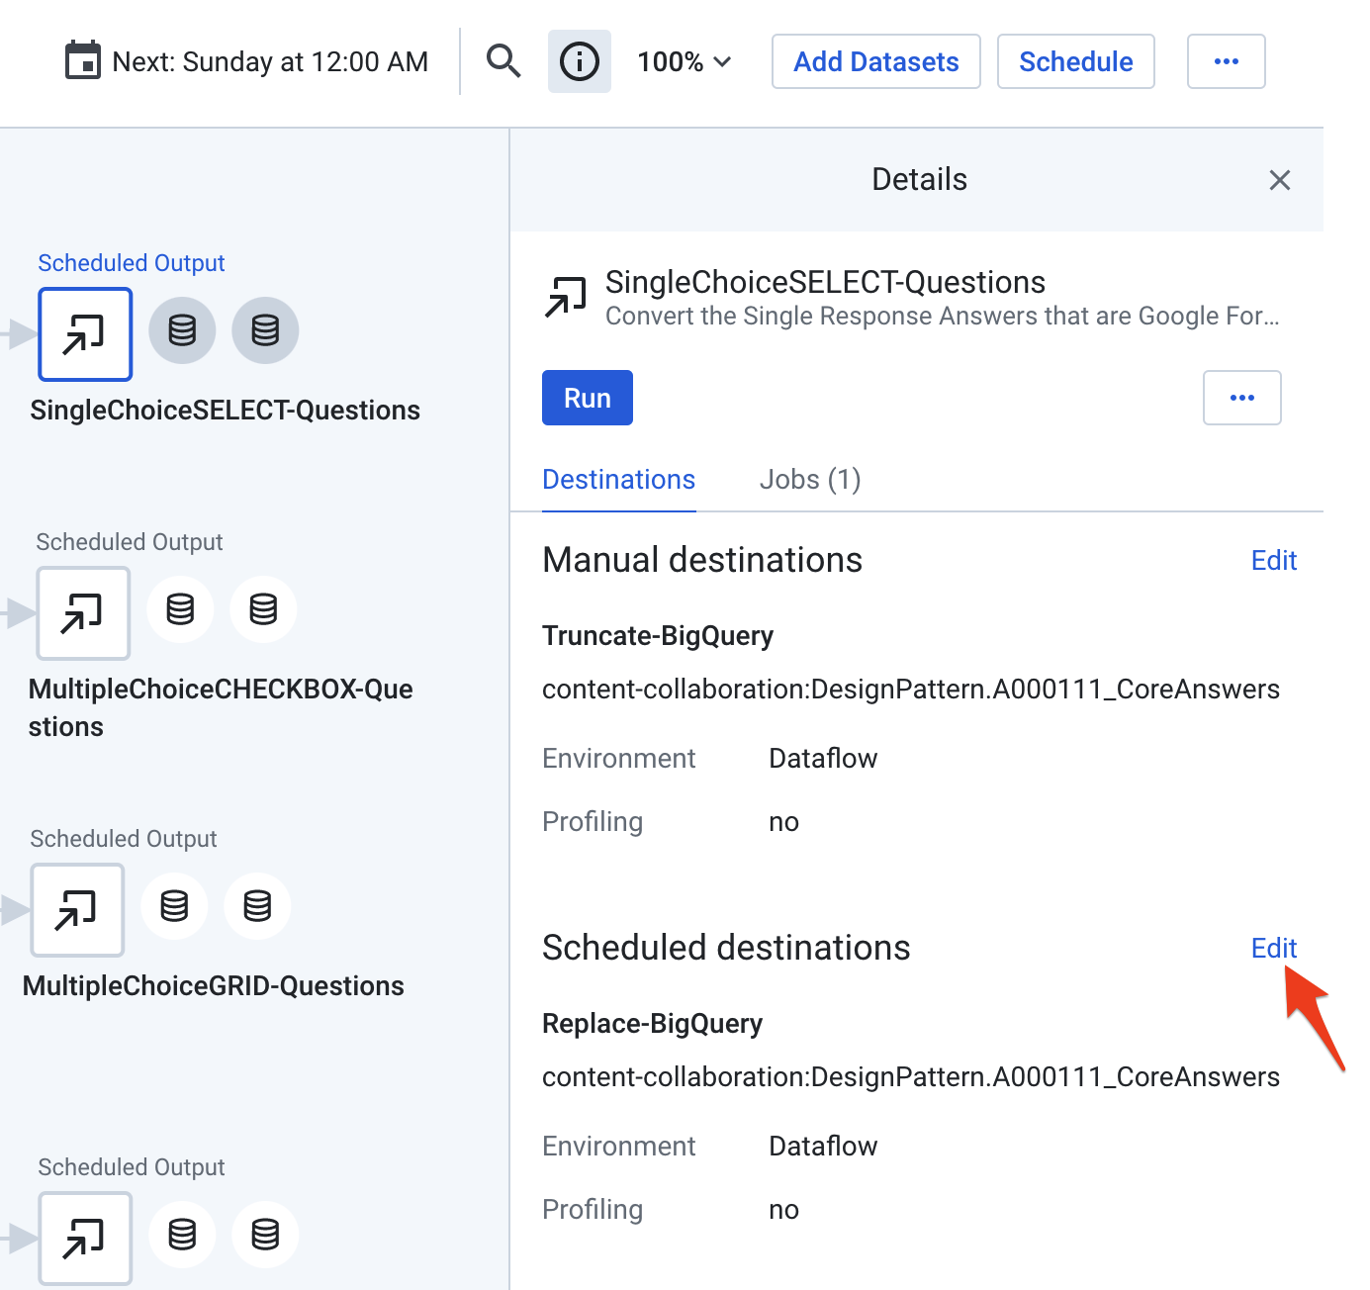Open the more options menu in the toolbar
Image resolution: width=1370 pixels, height=1290 pixels.
coord(1226,61)
